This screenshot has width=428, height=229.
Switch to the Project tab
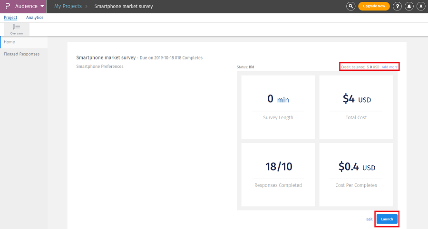pos(10,18)
